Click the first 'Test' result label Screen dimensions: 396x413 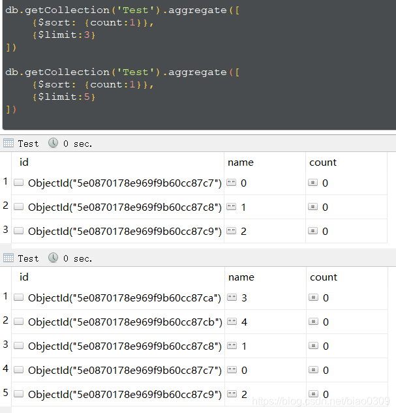point(28,144)
